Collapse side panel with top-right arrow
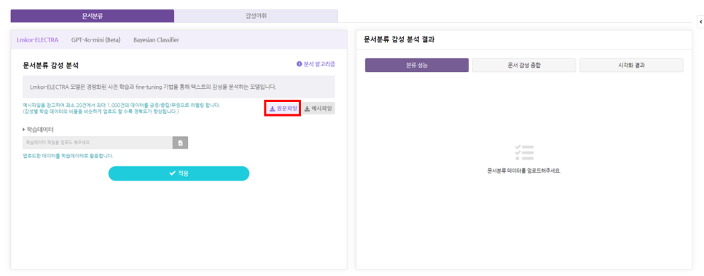The width and height of the screenshot is (704, 276). (700, 22)
